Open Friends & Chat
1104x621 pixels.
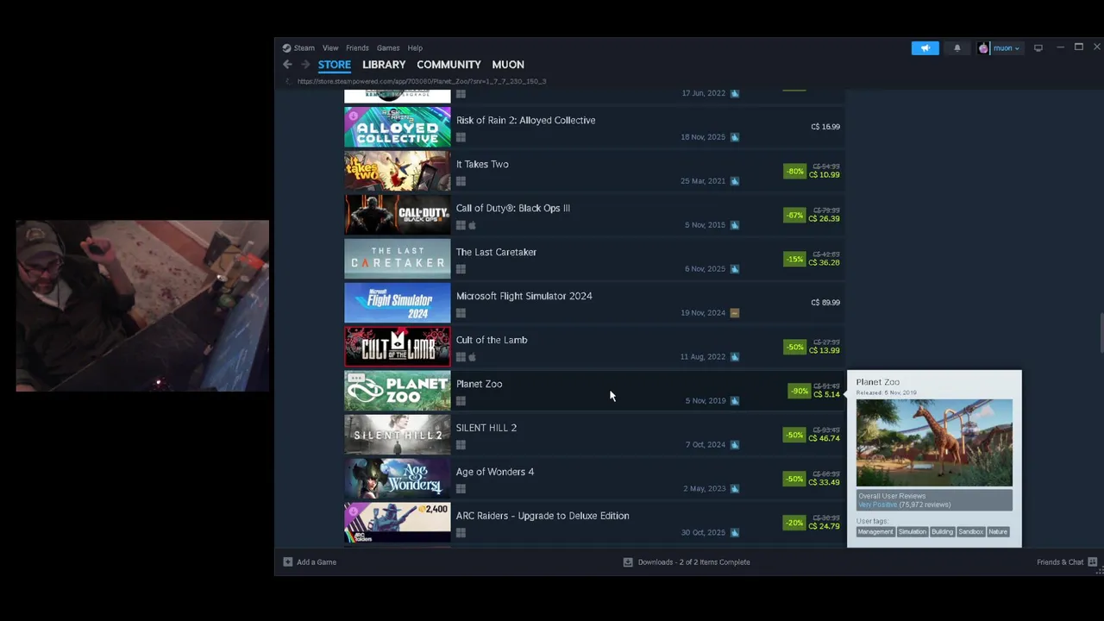coord(1067,562)
